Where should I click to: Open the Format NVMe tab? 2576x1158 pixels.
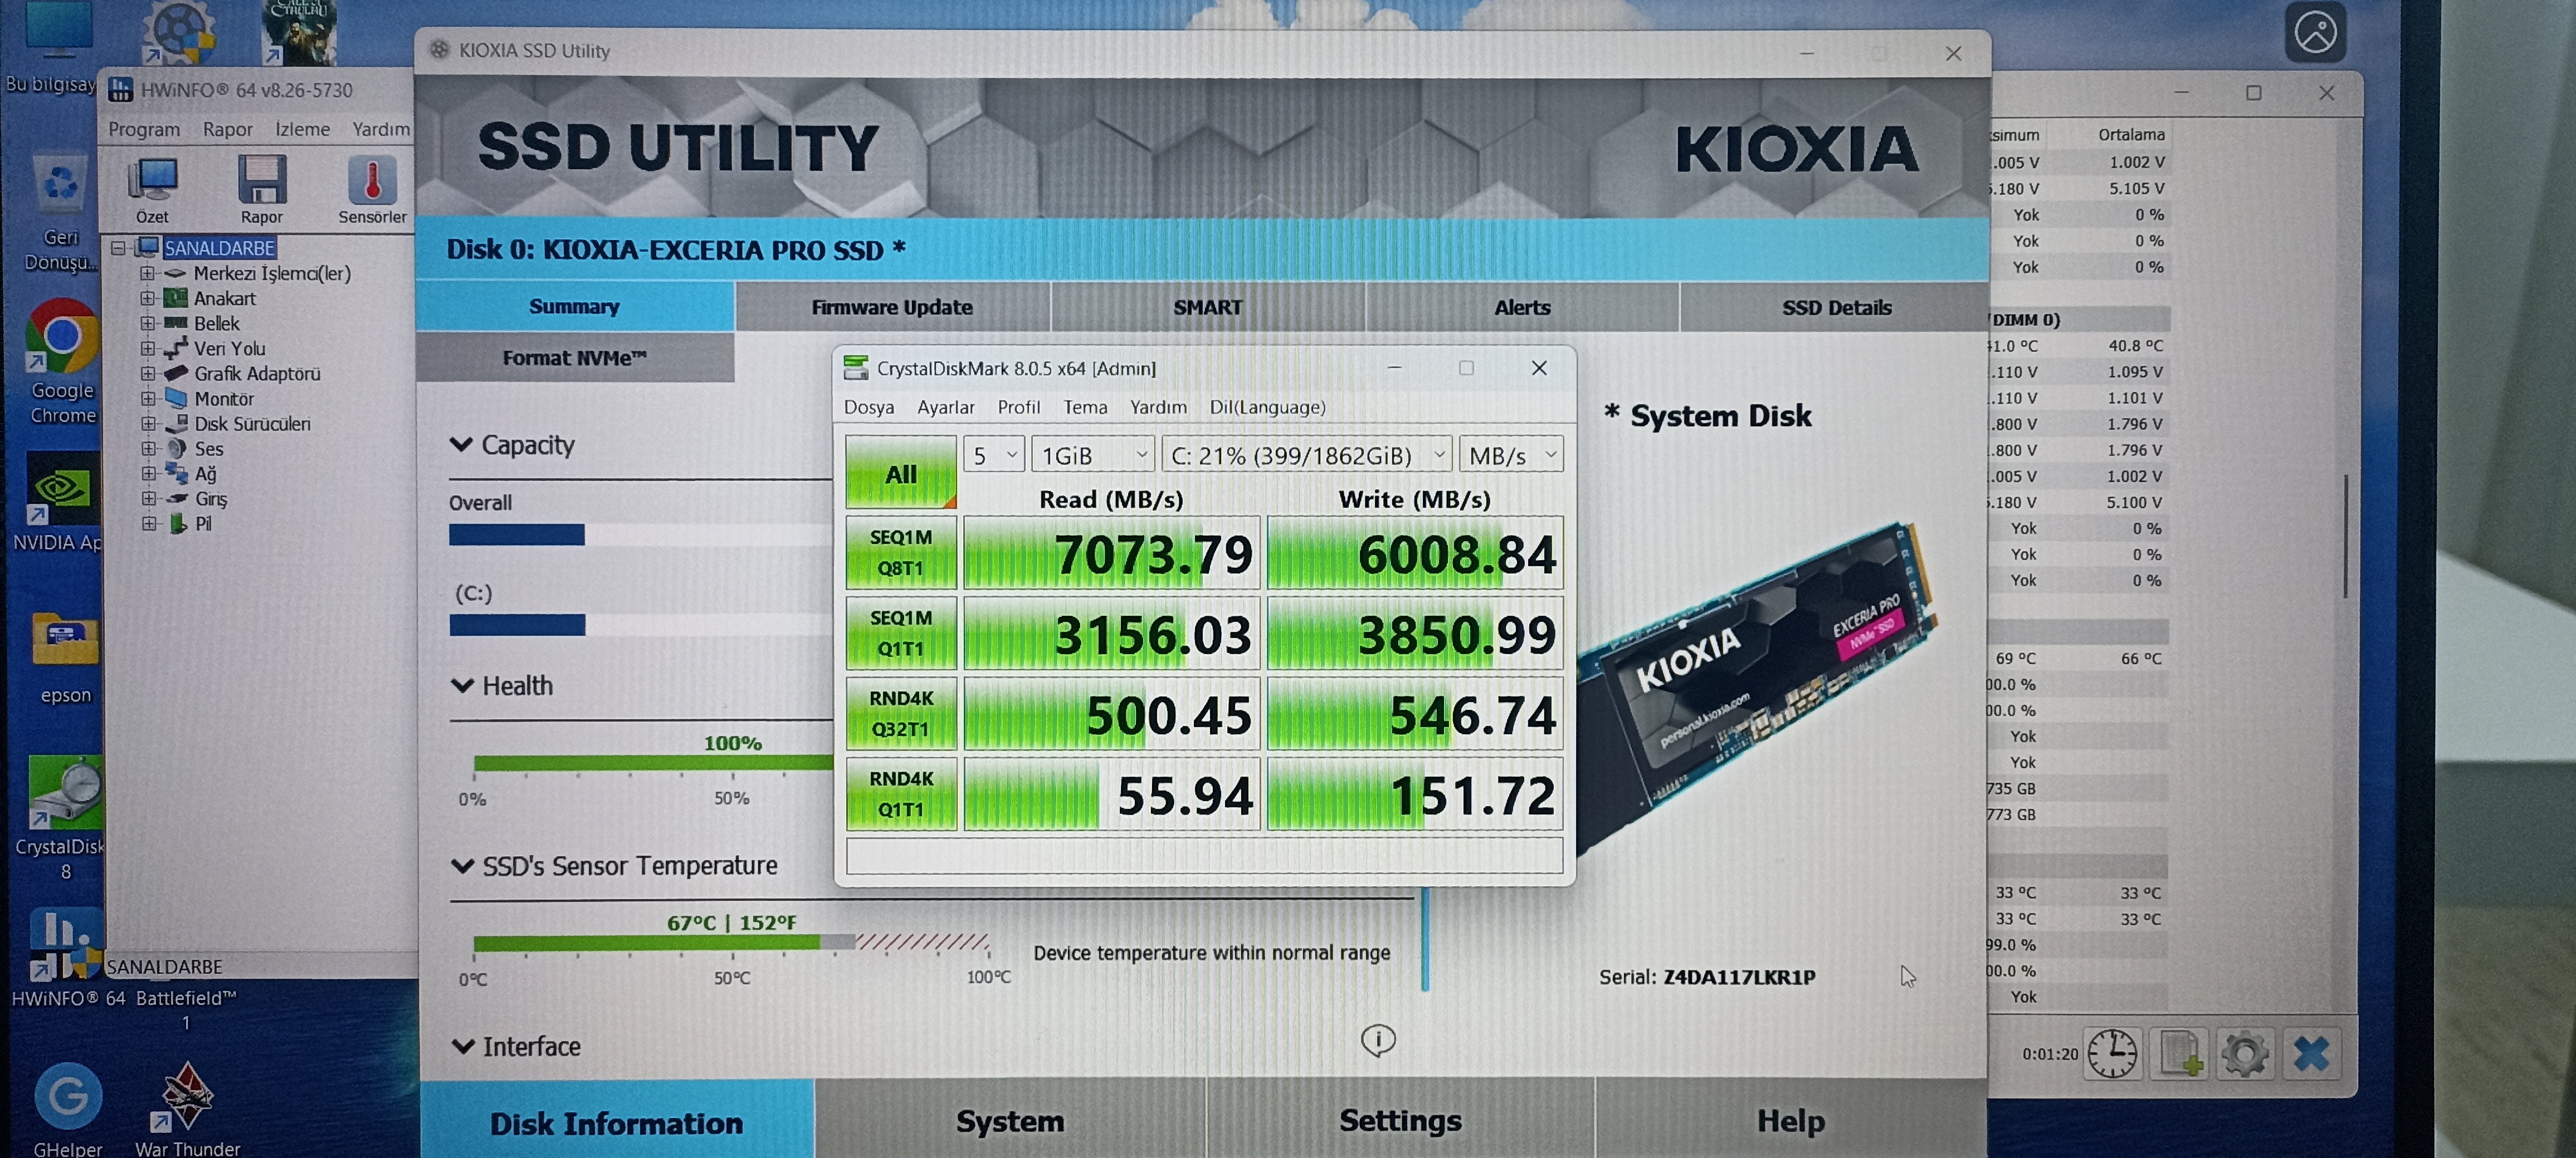click(575, 357)
